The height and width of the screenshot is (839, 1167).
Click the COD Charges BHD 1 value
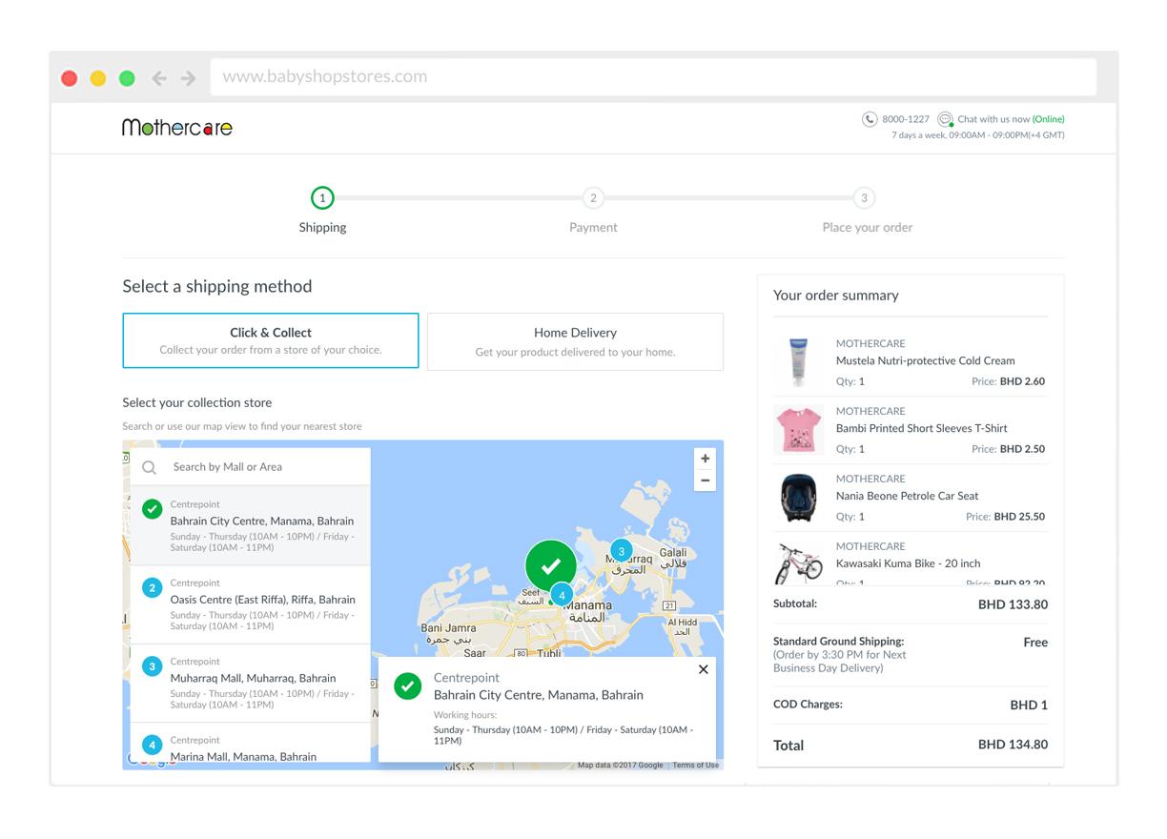click(x=1029, y=706)
